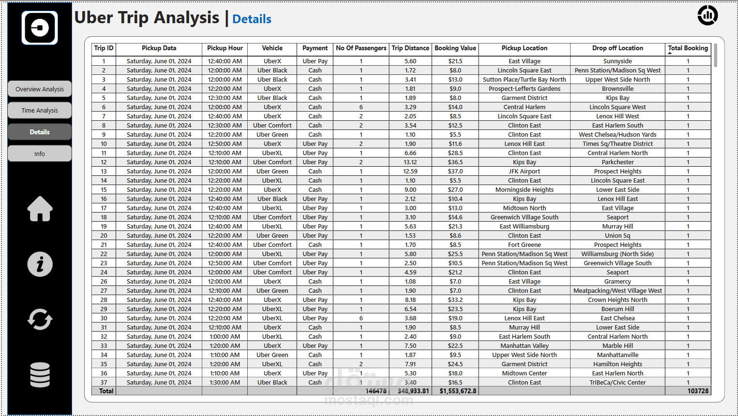Click "Gramercy" drop off cell

pyautogui.click(x=618, y=282)
